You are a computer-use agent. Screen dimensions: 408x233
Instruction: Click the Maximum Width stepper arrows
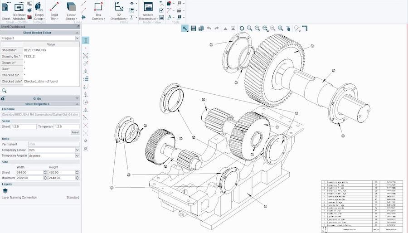45,178
